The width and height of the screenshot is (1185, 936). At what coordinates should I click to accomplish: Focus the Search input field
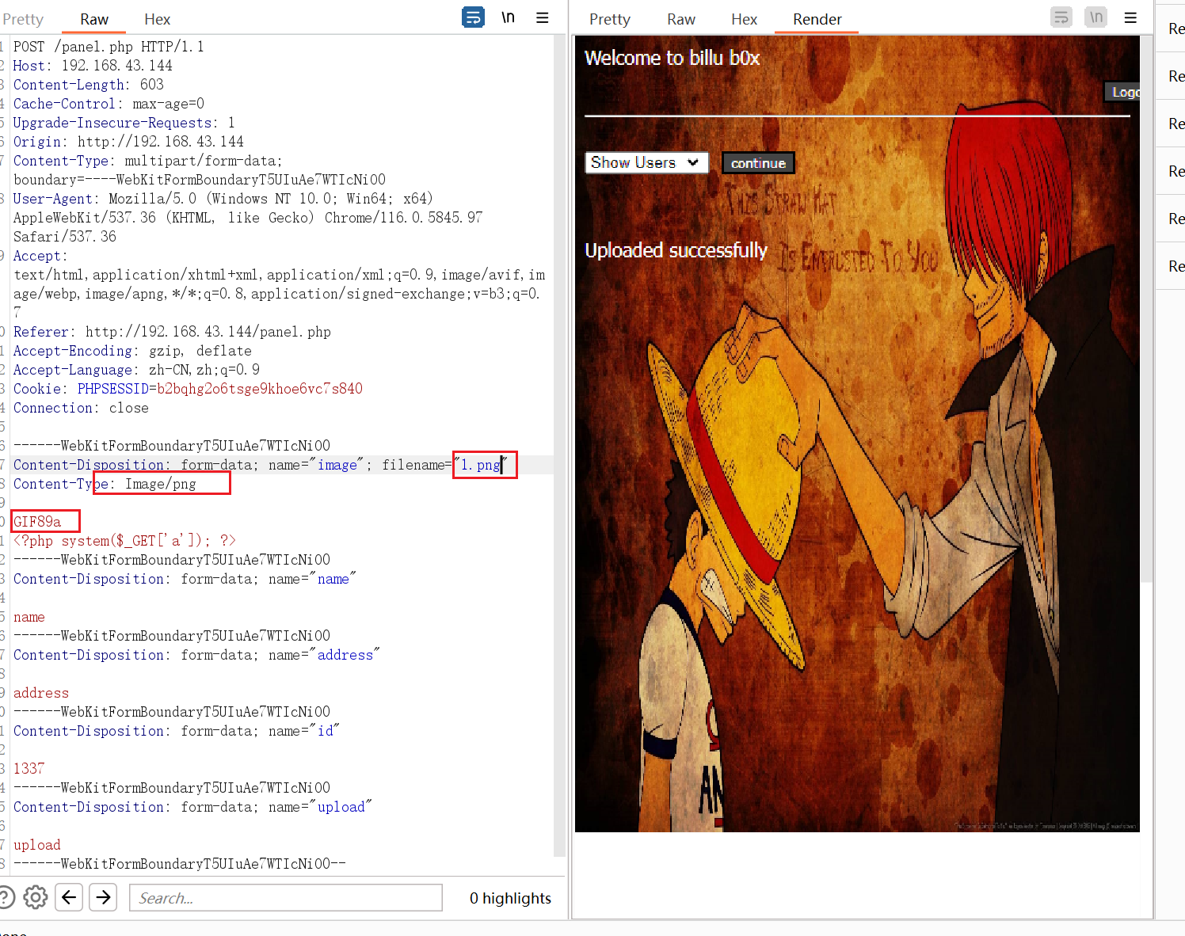click(x=285, y=898)
